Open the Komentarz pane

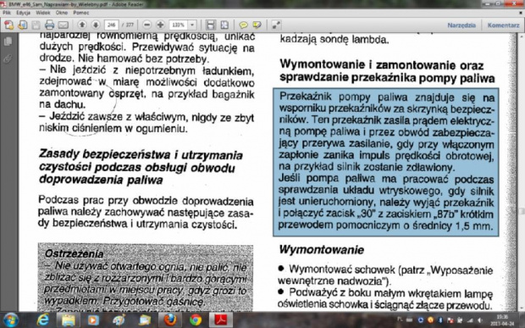point(503,25)
